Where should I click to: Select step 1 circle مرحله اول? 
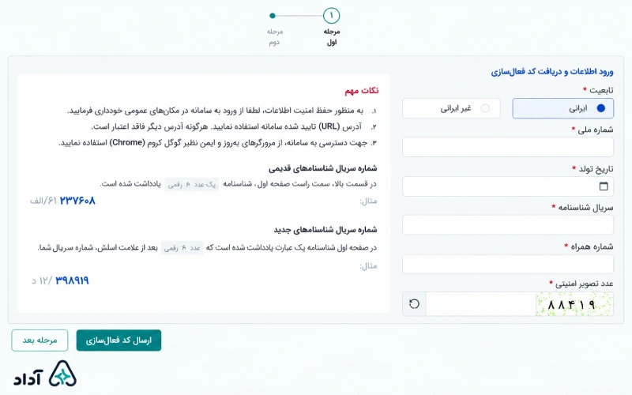click(331, 16)
